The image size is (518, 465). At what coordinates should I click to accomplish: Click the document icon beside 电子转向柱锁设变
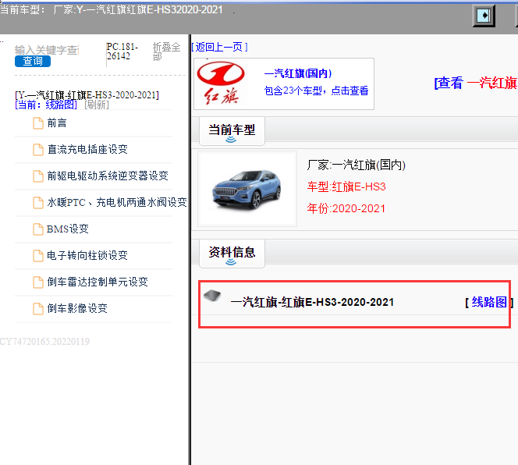[38, 255]
